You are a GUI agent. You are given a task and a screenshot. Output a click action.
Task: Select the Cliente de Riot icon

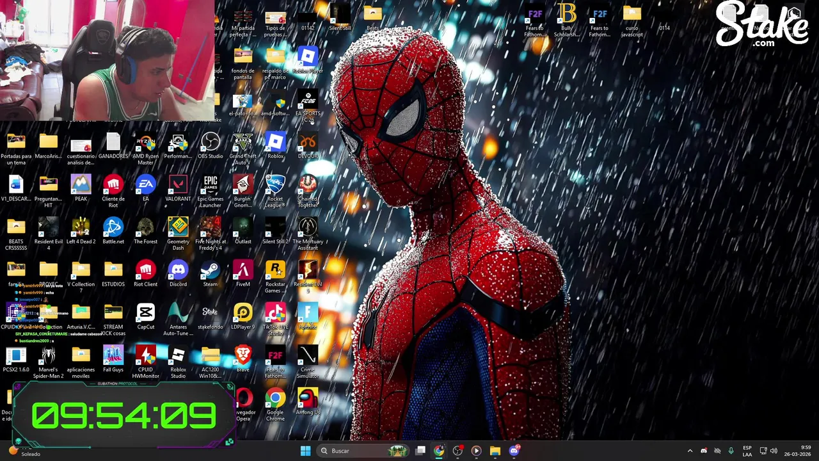coord(113,191)
